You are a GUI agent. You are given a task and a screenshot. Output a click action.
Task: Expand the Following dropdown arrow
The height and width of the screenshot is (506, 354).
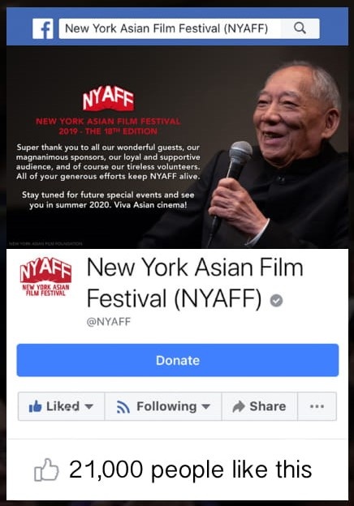[x=205, y=406]
